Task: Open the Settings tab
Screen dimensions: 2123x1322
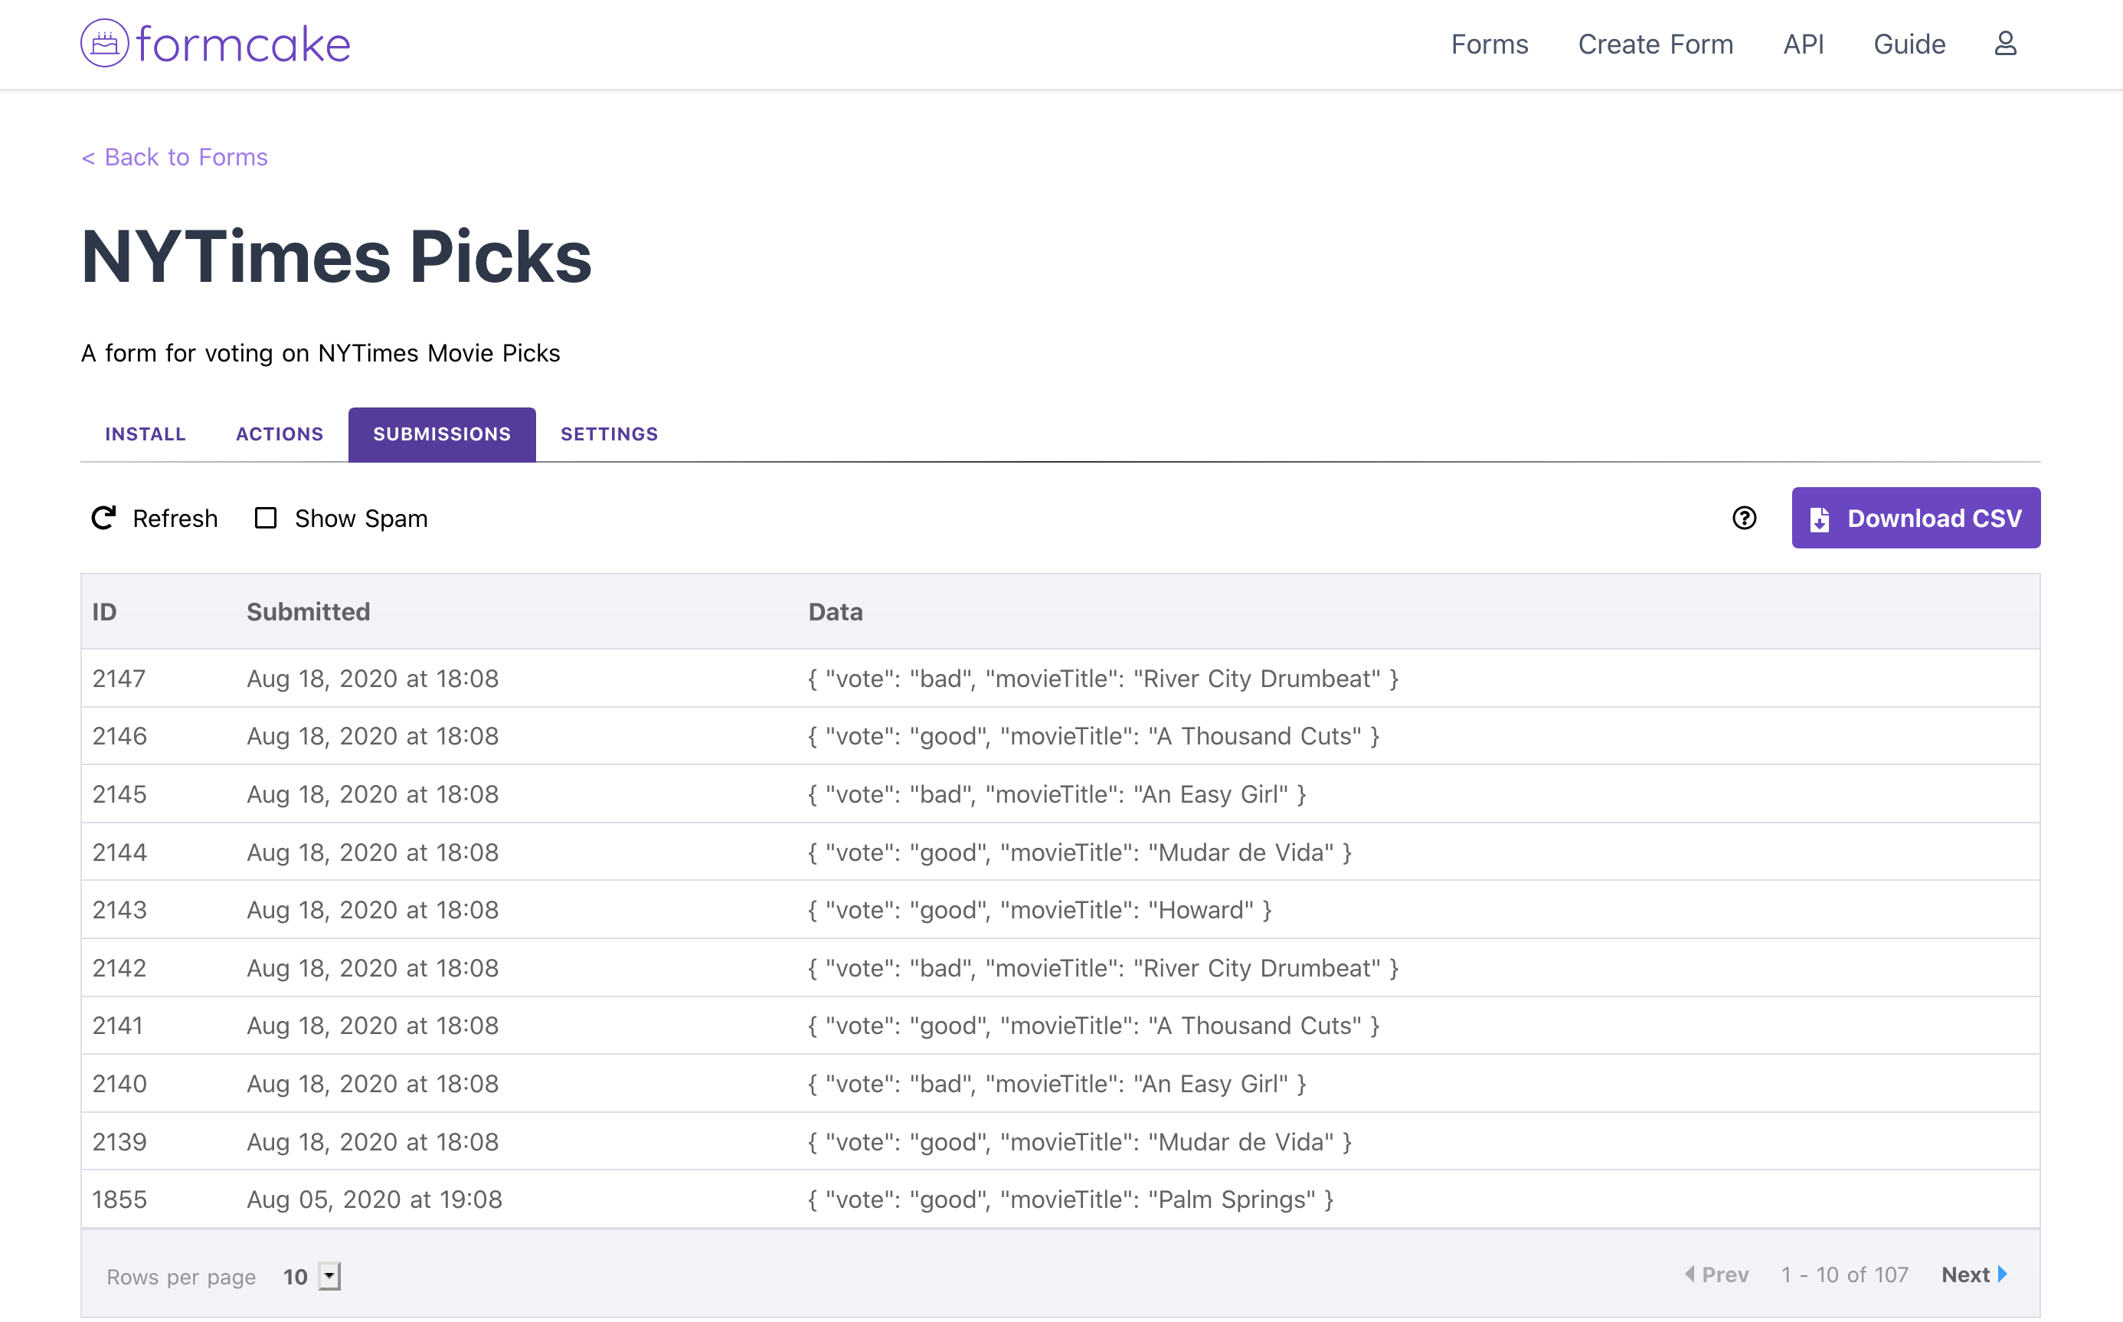Action: coord(609,434)
